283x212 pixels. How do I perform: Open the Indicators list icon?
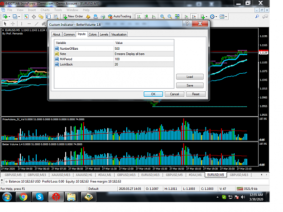pos(202,17)
